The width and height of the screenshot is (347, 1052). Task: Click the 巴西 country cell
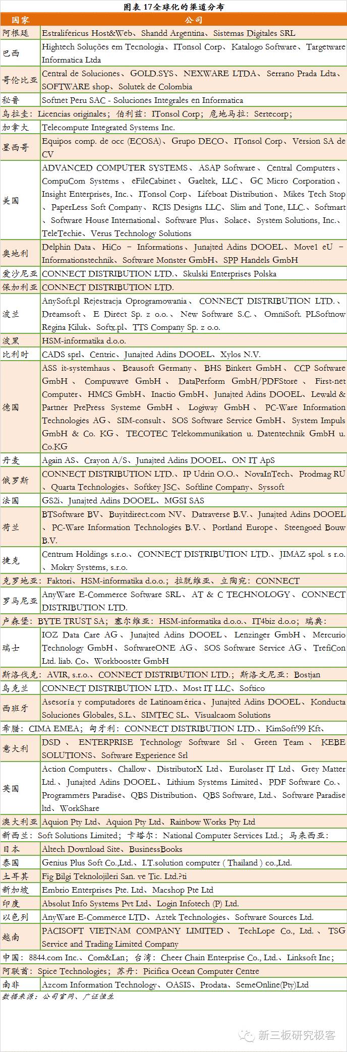coord(20,53)
